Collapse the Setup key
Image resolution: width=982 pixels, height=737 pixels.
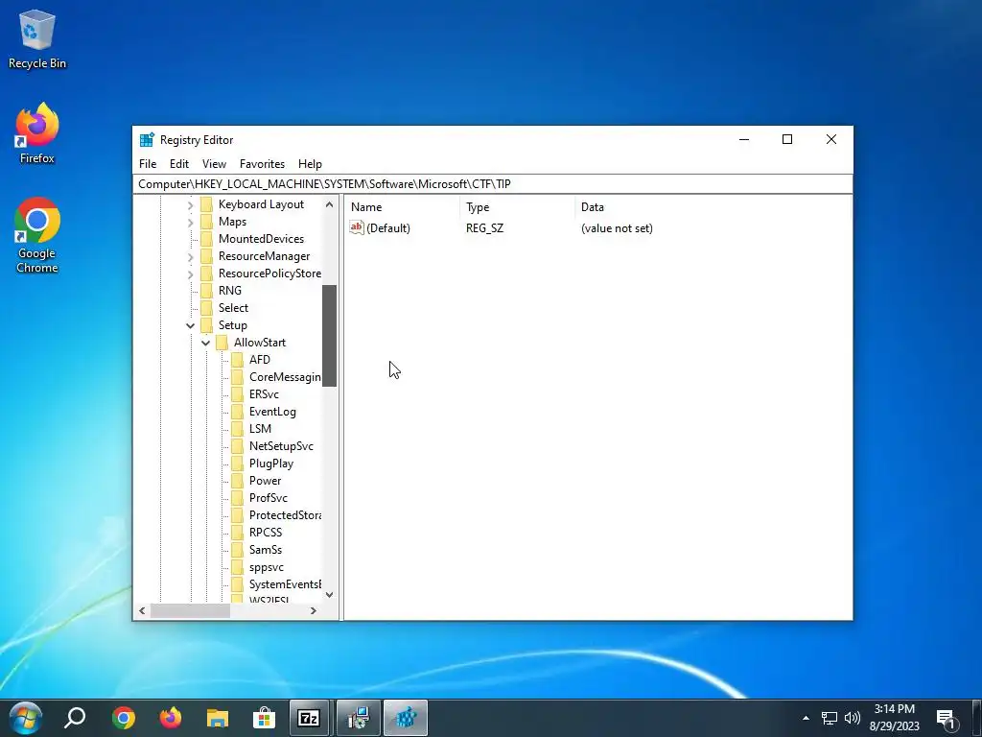191,325
